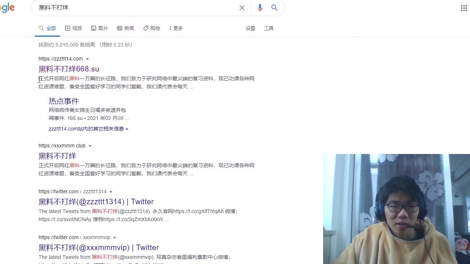
Task: Open the Google apps grid
Action: [x=464, y=8]
